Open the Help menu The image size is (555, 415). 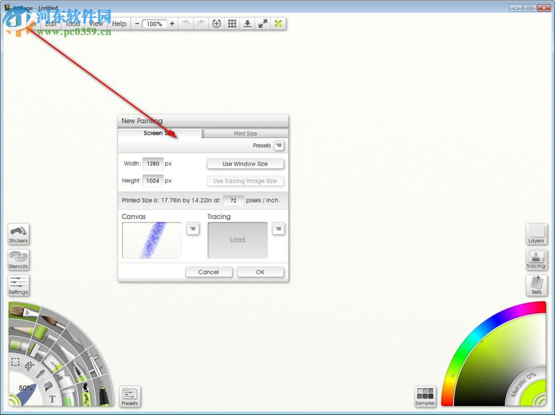(x=119, y=24)
